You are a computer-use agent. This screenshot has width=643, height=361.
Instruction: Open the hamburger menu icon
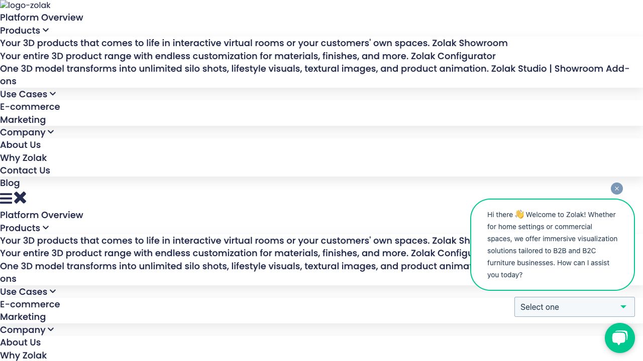point(6,198)
